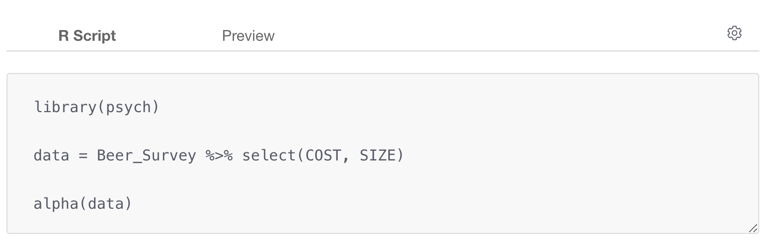Click the resize handle of the code box

tap(753, 228)
